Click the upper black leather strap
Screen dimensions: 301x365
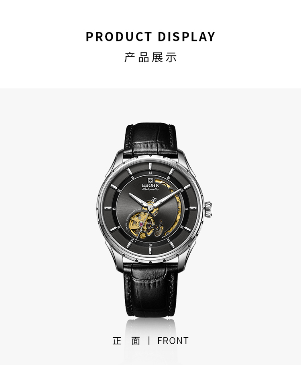(150, 139)
